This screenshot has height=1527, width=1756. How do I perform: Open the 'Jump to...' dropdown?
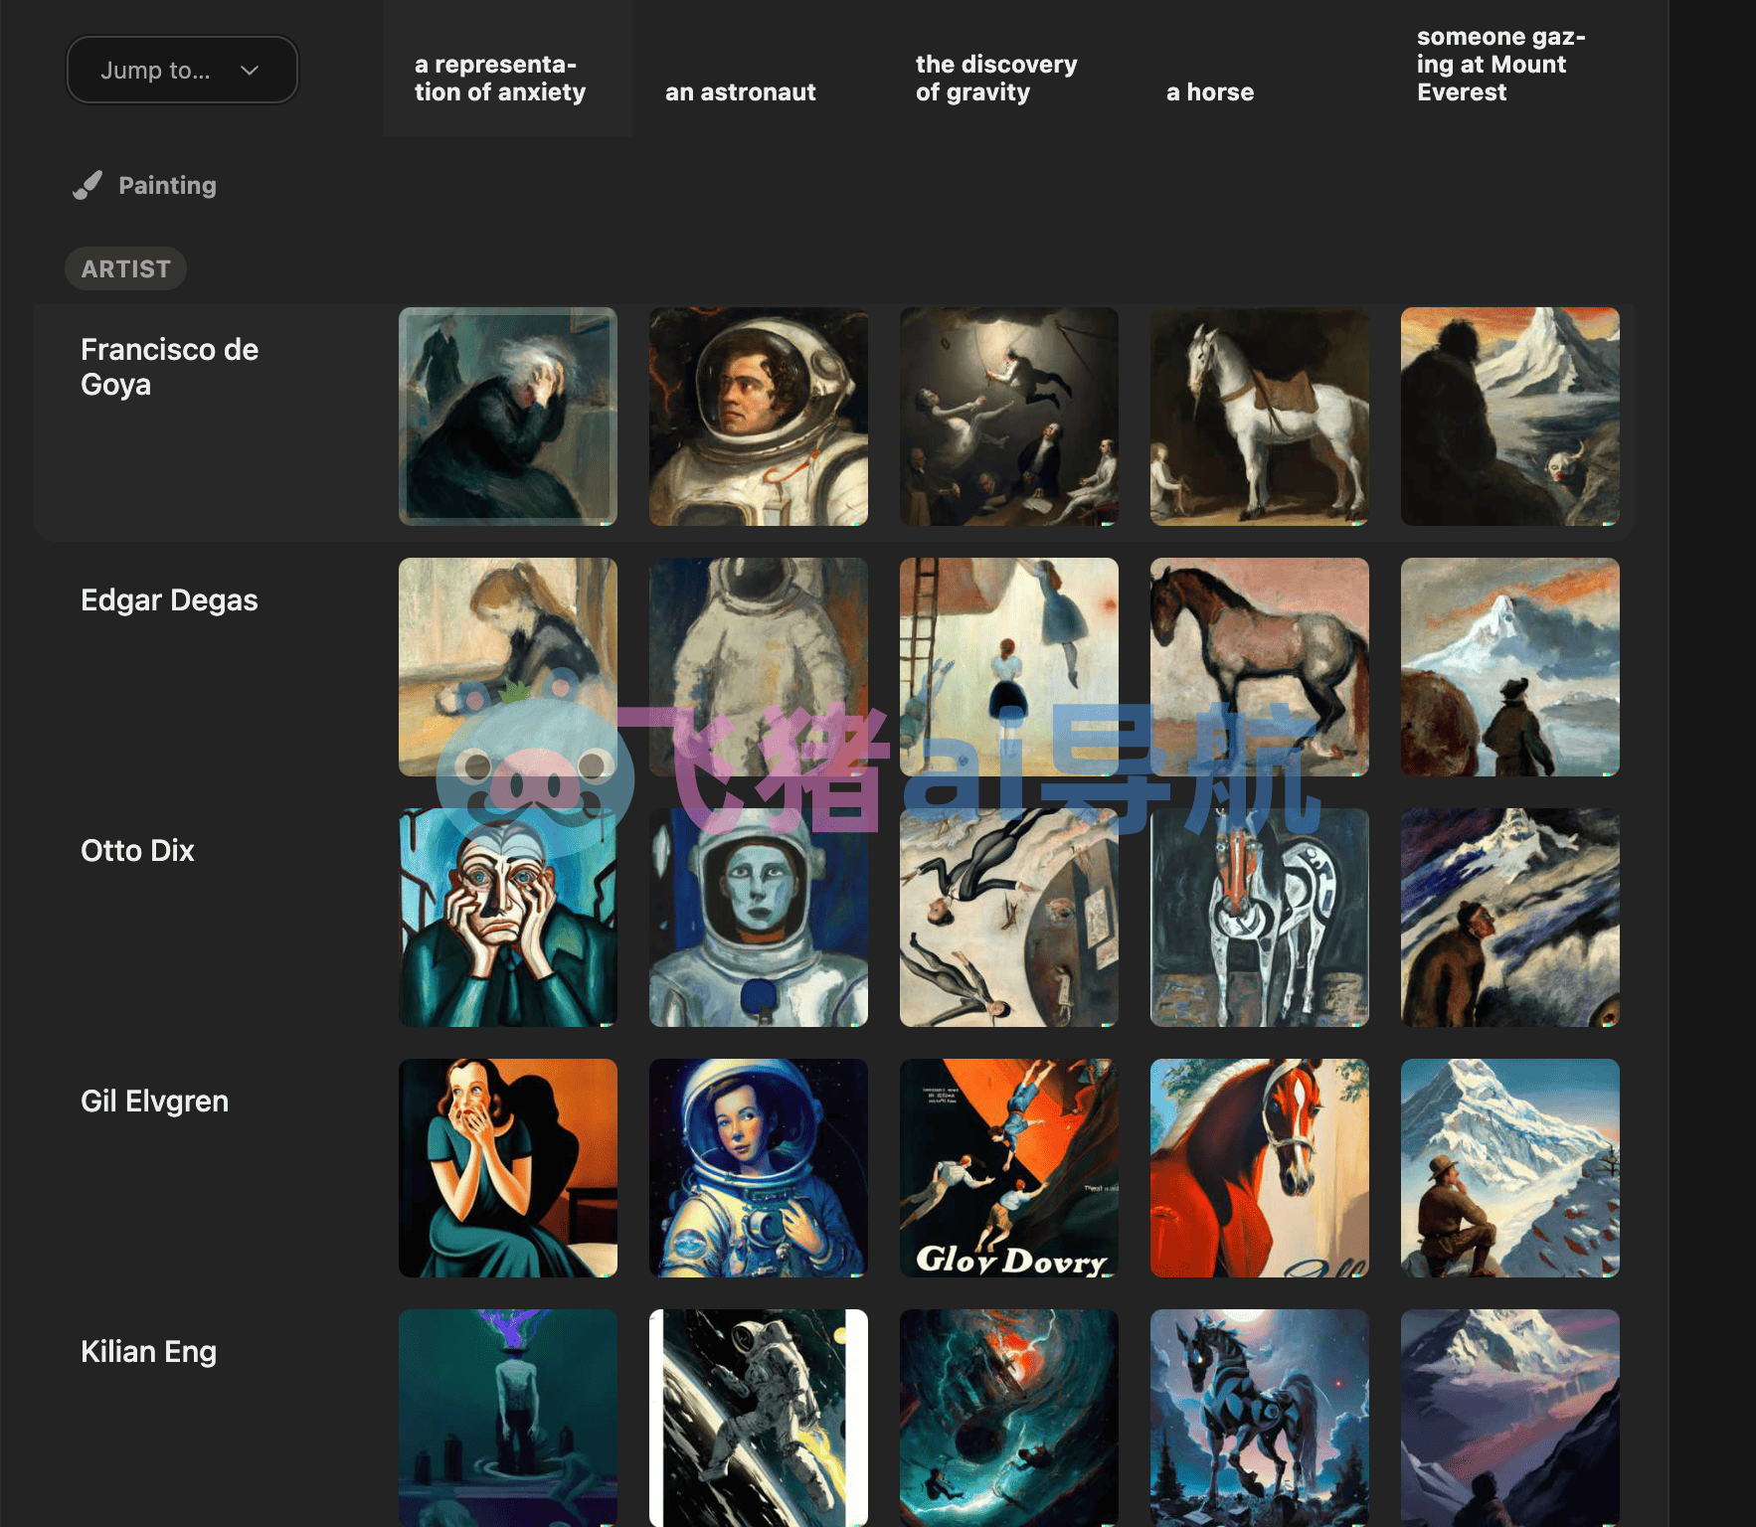(x=182, y=70)
